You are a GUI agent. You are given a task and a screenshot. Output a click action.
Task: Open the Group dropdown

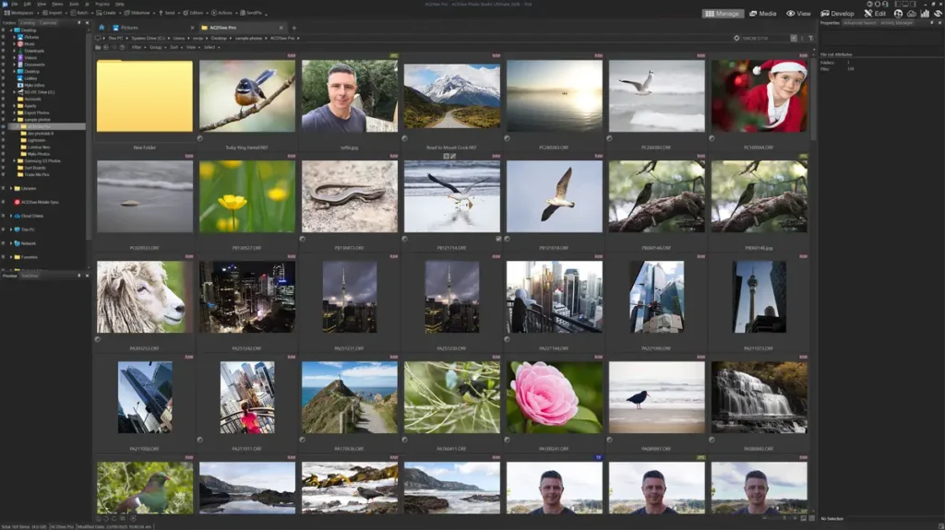[x=156, y=47]
